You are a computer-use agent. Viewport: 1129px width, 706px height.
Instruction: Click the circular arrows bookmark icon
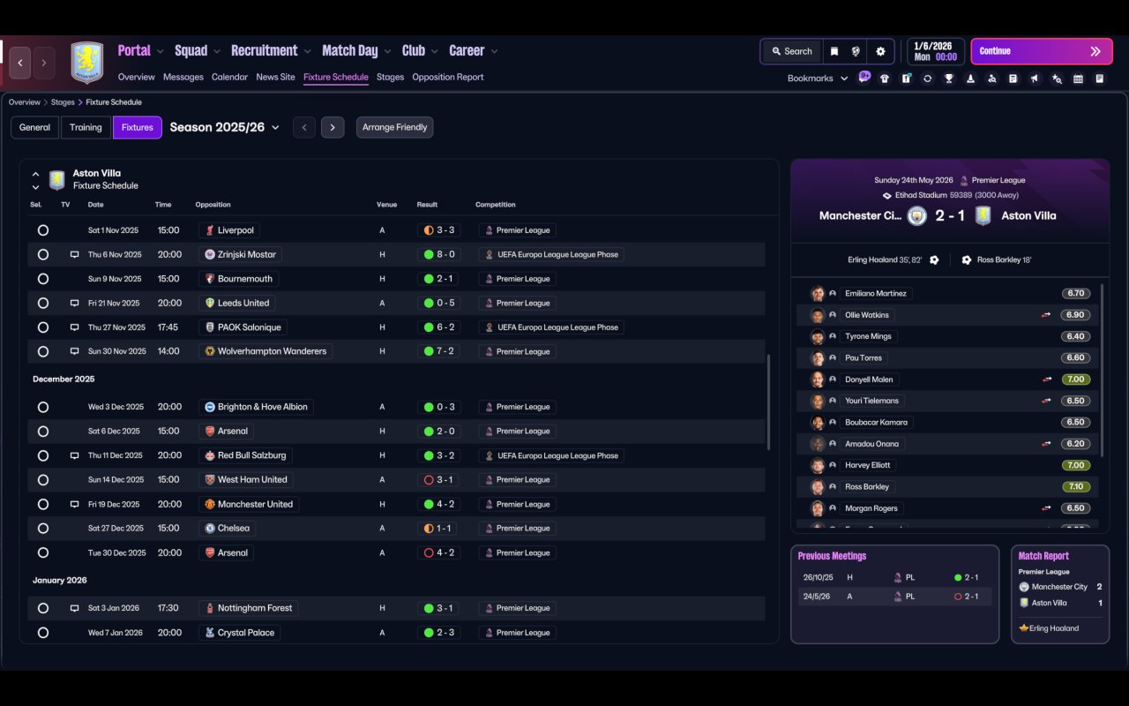click(x=927, y=79)
